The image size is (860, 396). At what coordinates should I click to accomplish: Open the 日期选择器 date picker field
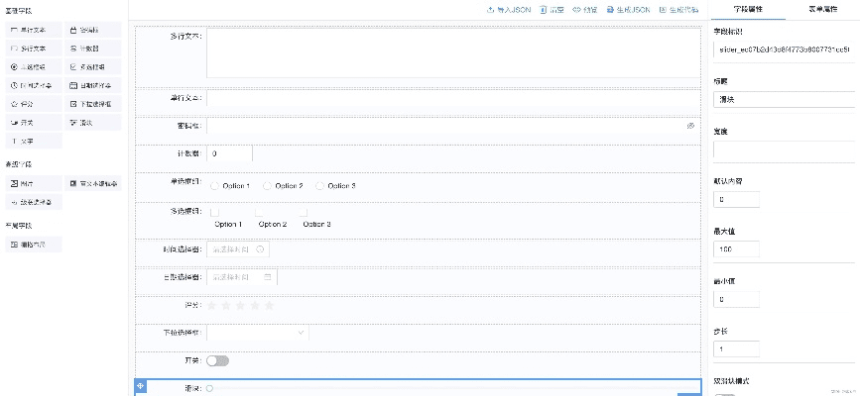(242, 277)
